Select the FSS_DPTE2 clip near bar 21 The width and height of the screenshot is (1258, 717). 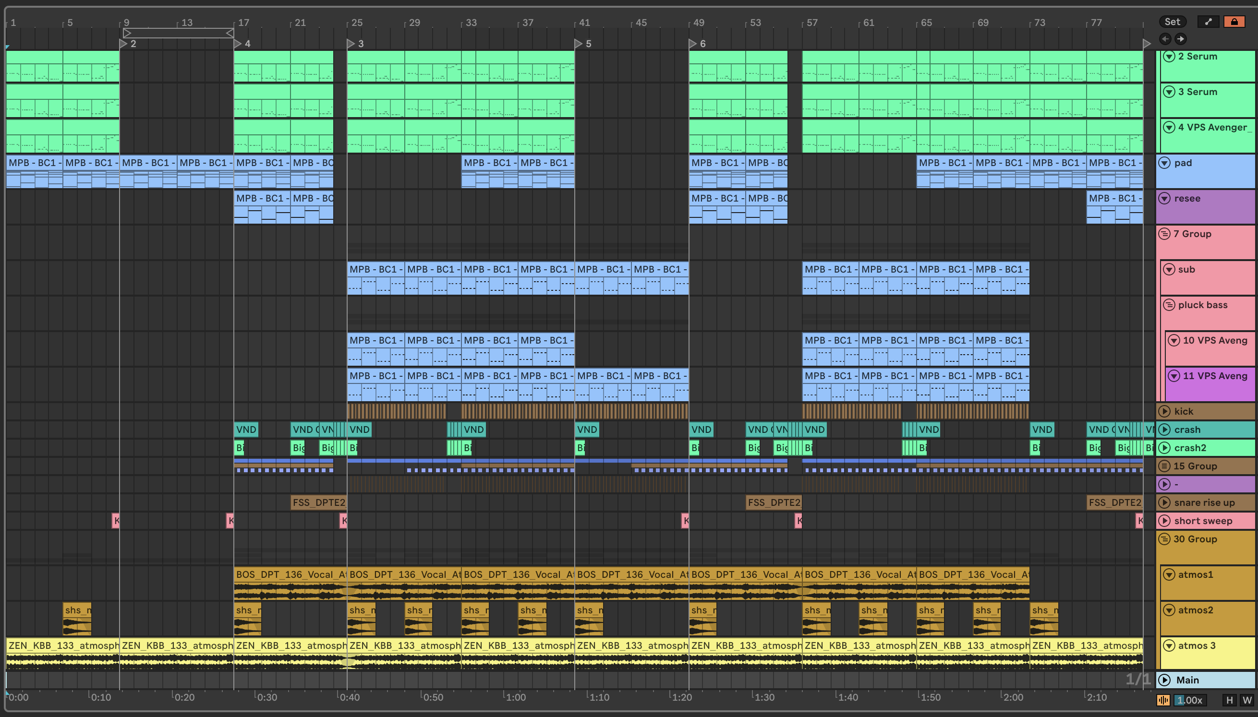pos(318,502)
